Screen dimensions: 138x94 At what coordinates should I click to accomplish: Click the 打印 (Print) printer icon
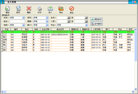40,9
